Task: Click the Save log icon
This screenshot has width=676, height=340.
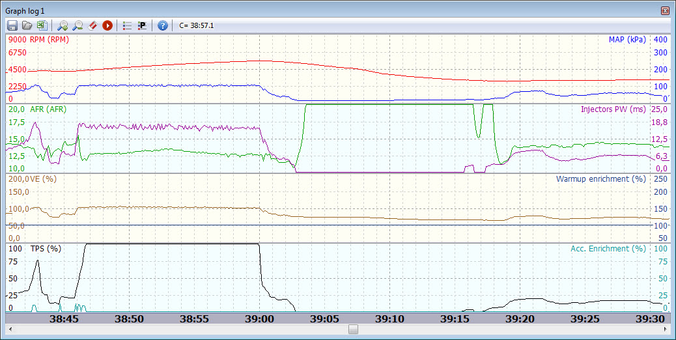Action: [x=12, y=25]
